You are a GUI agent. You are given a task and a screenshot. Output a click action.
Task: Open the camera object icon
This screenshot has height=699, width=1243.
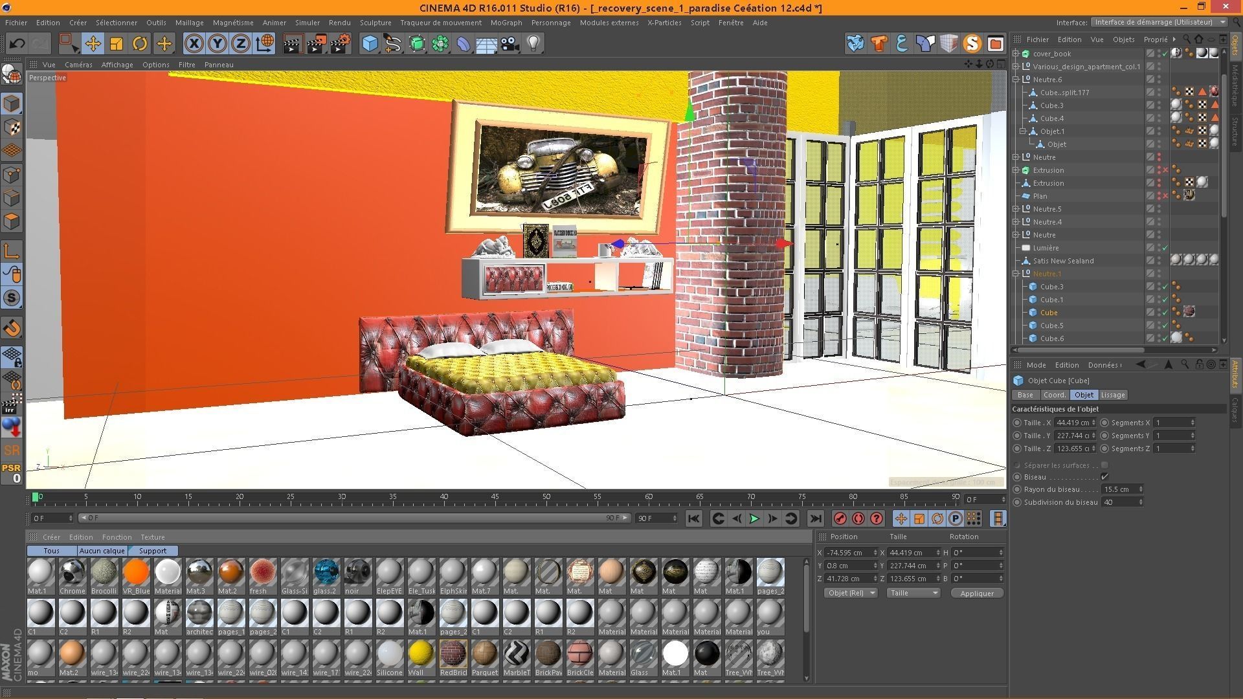click(x=510, y=44)
